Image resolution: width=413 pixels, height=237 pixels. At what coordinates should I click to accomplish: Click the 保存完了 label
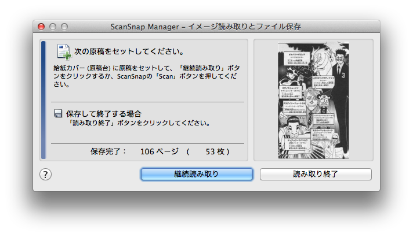(108, 151)
